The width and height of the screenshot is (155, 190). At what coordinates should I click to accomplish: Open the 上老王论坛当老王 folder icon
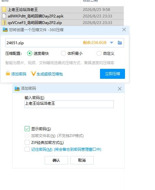click(x=4, y=9)
